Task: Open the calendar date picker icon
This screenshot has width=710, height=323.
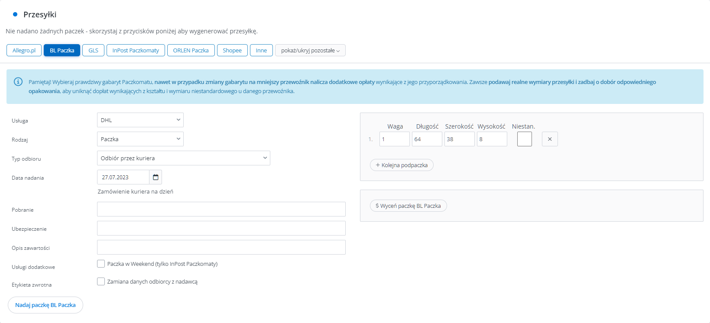Action: (156, 177)
